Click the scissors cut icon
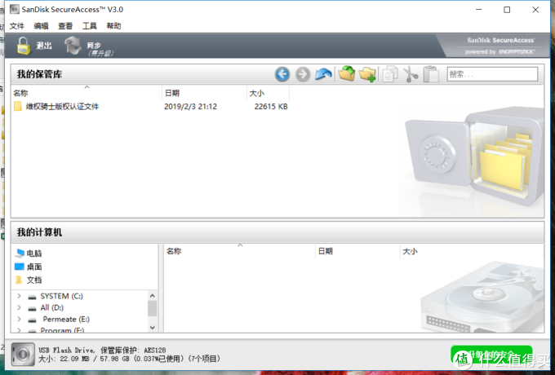The height and width of the screenshot is (375, 555). 411,74
